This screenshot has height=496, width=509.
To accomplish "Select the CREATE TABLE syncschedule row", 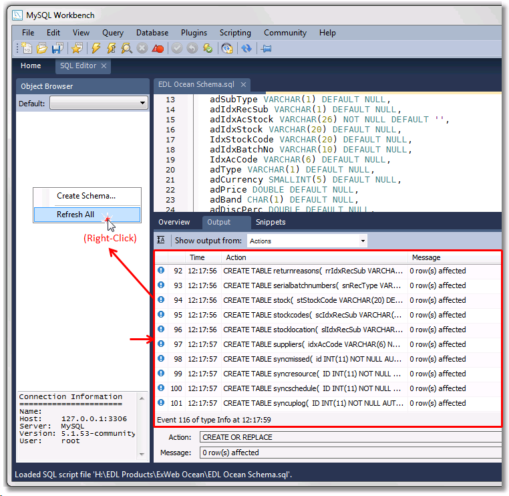I will [x=328, y=388].
